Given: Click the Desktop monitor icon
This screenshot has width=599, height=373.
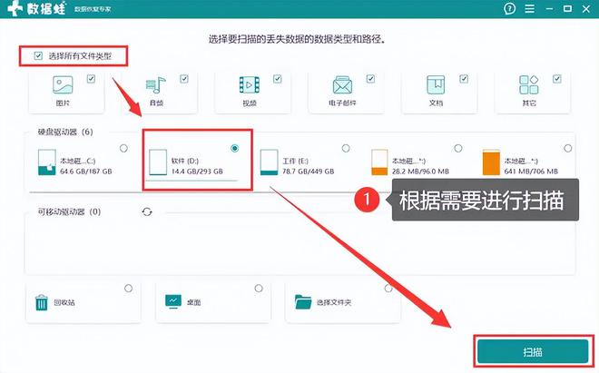Looking at the screenshot, I should coord(173,301).
